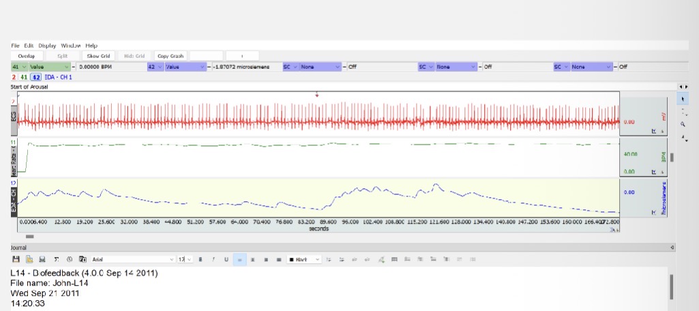Apply bold formatting in the journal
The height and width of the screenshot is (311, 699).
click(x=200, y=260)
